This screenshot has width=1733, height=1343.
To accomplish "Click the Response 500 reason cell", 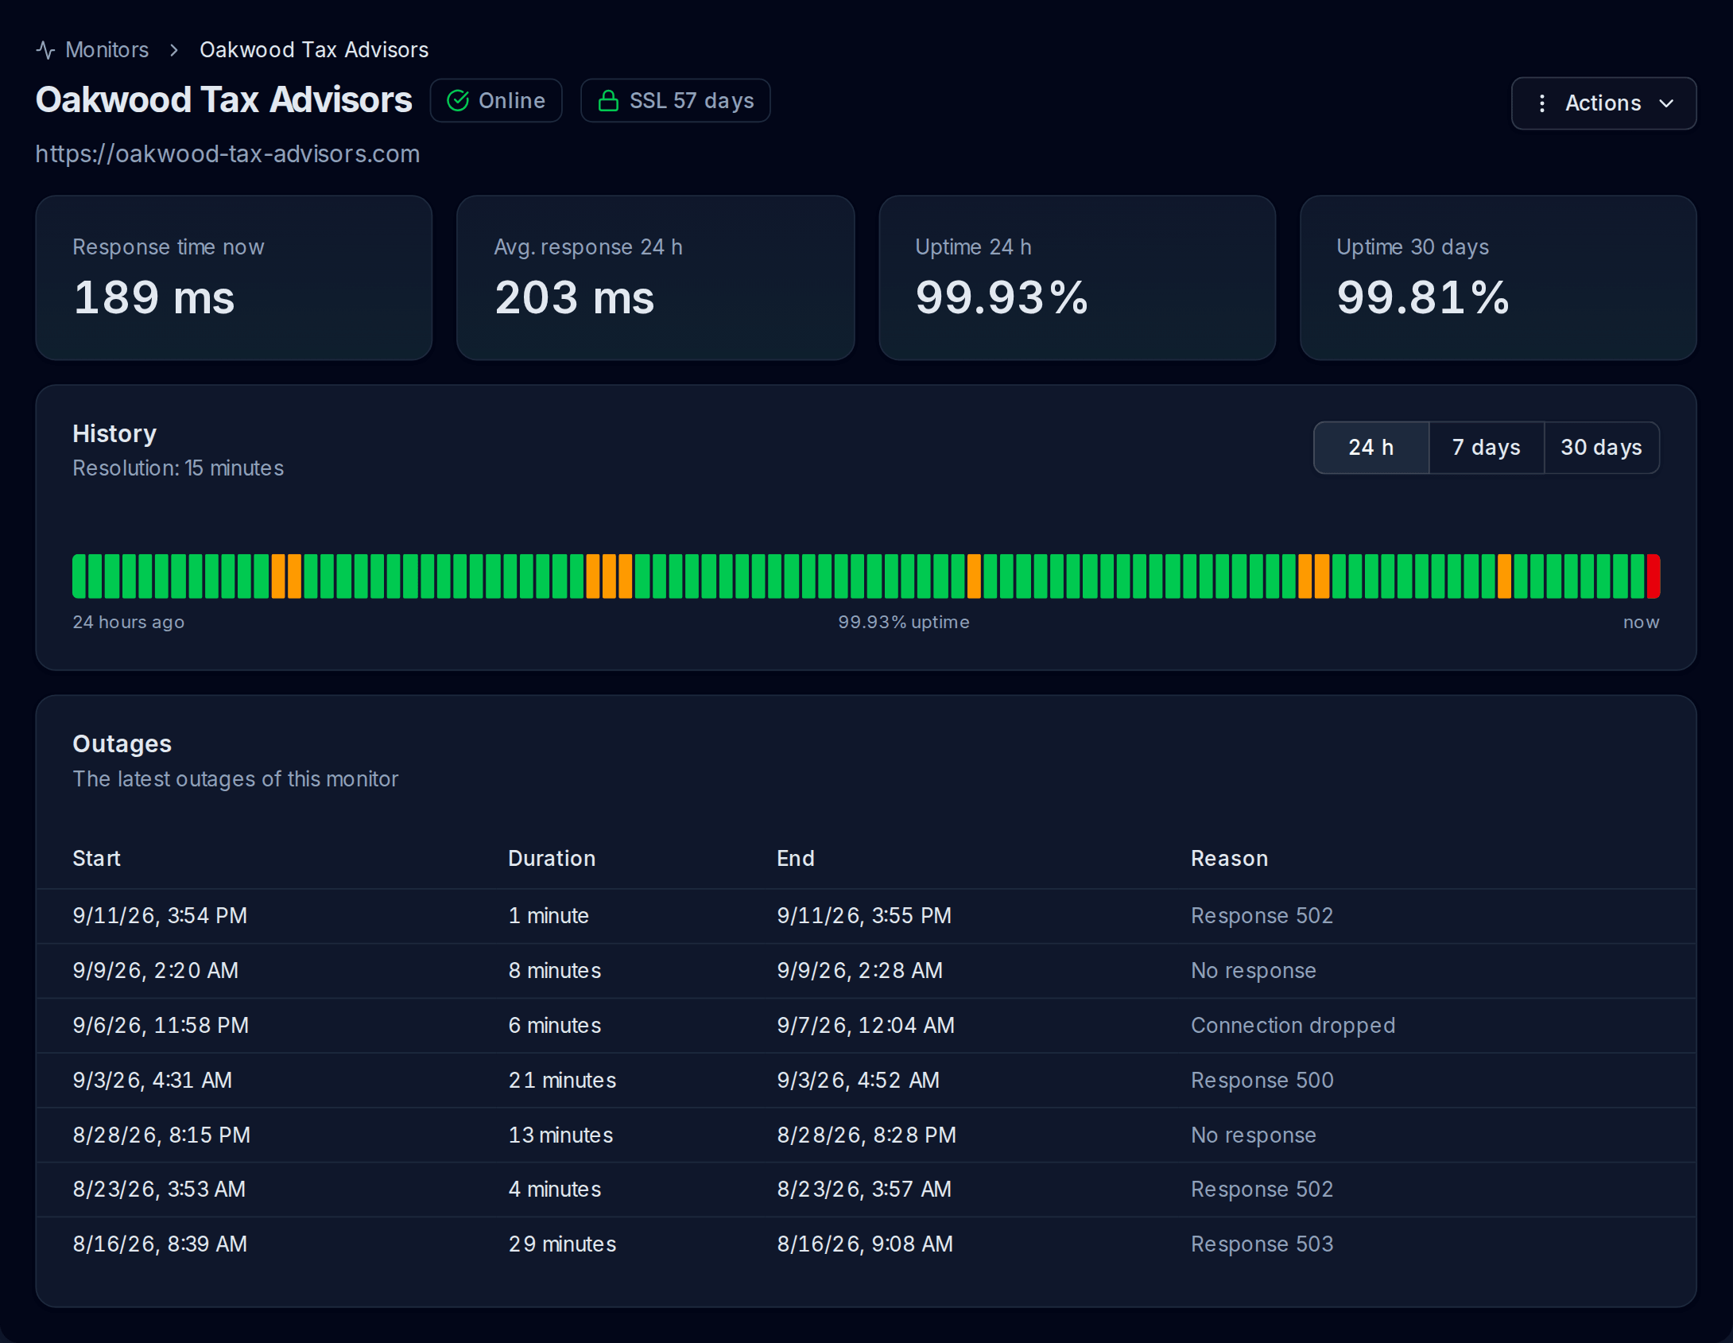I will (1262, 1081).
